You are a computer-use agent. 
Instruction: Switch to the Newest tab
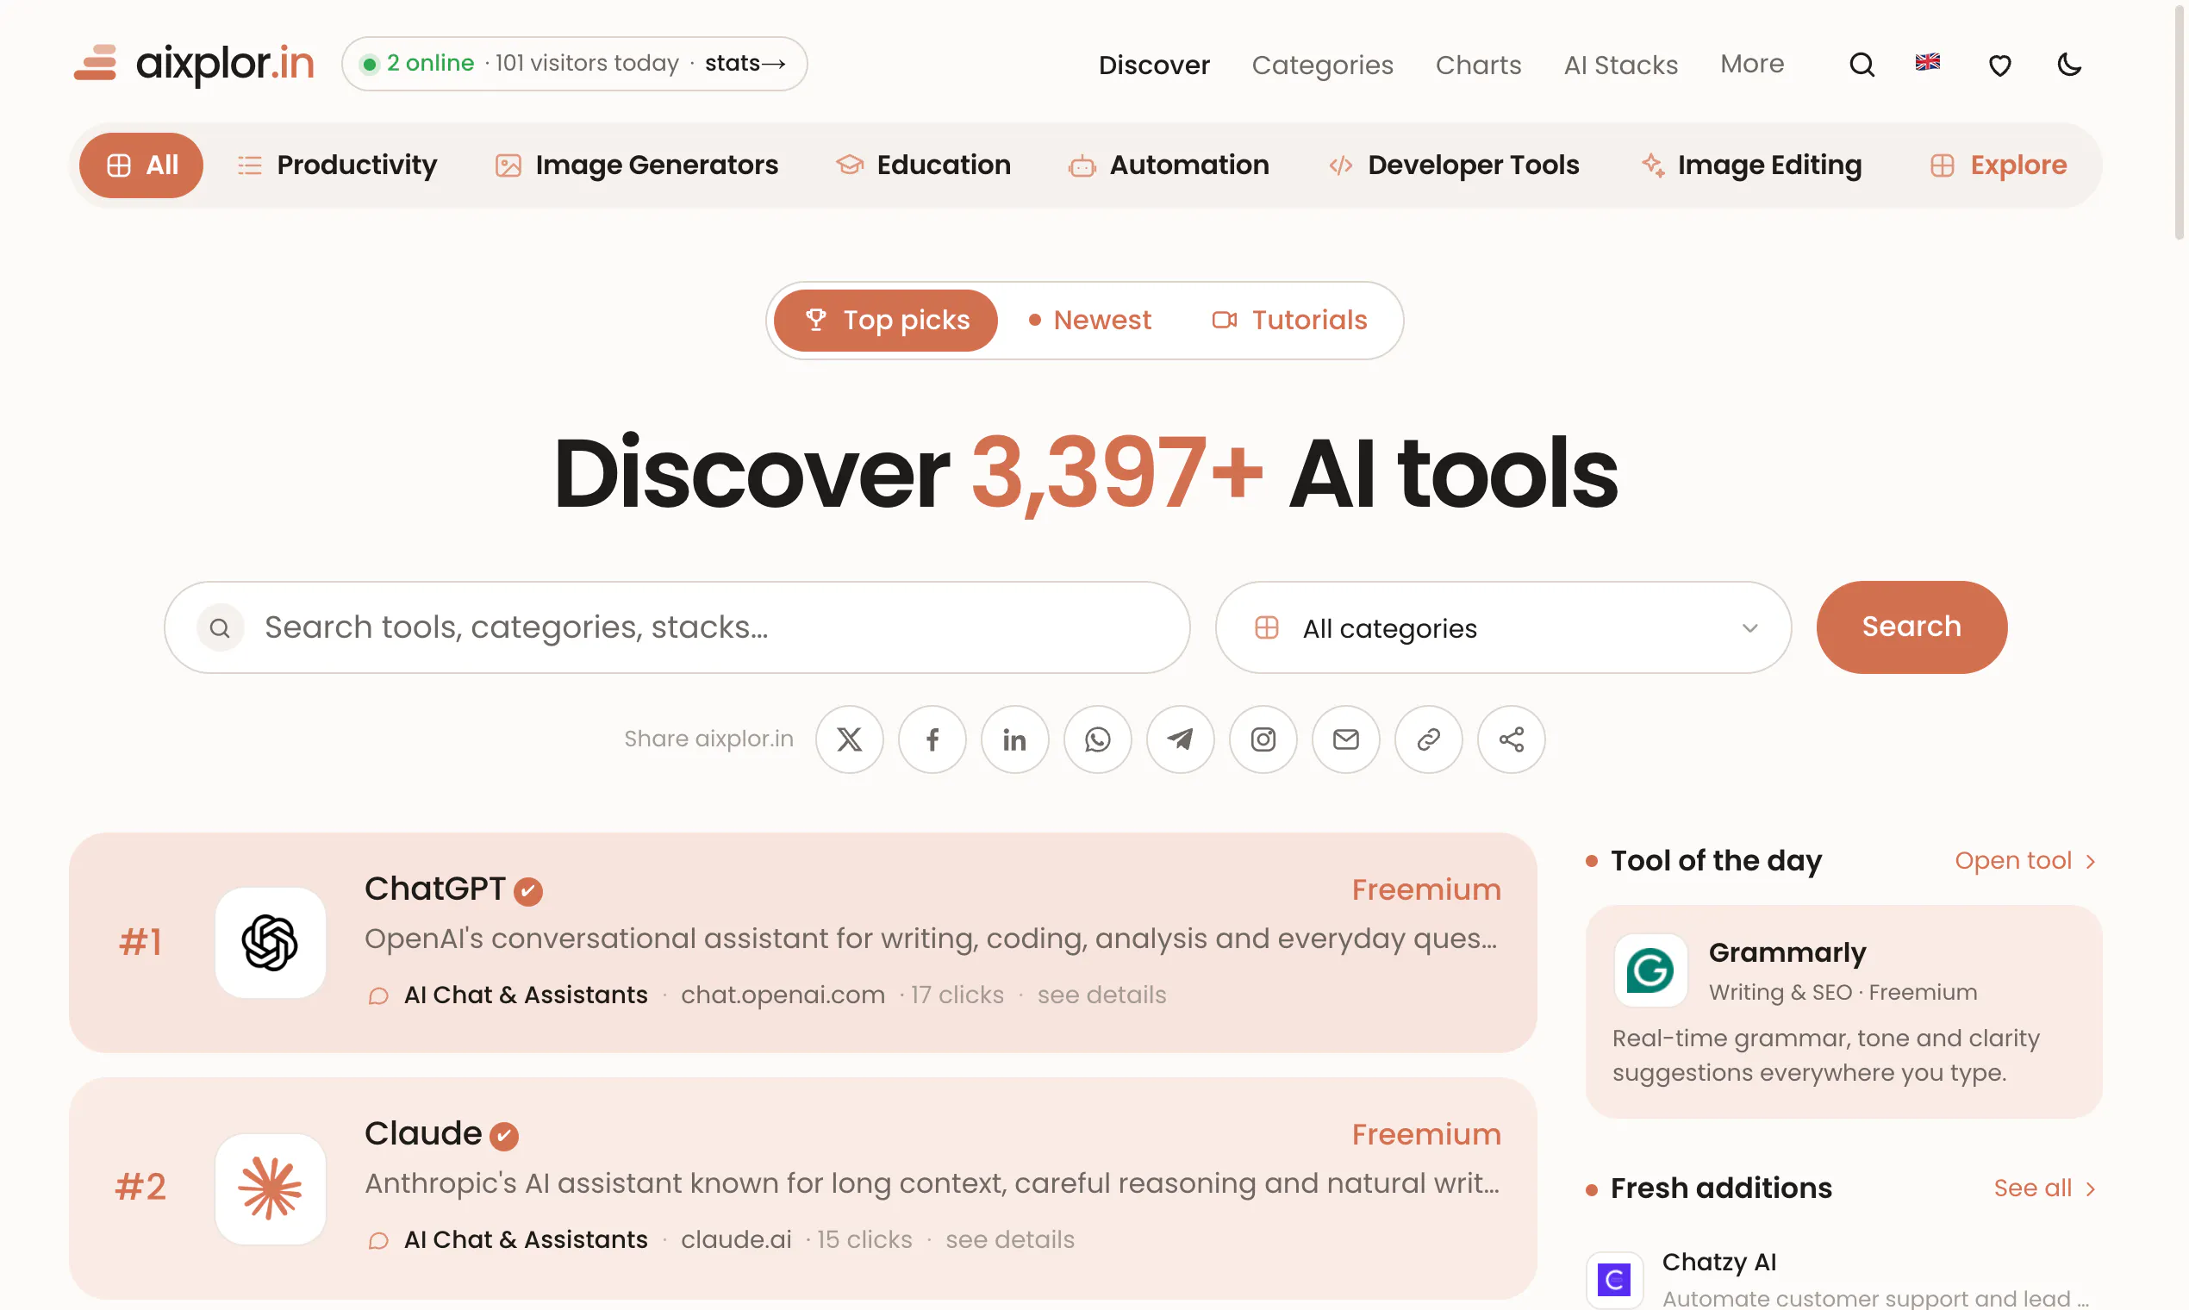point(1090,320)
